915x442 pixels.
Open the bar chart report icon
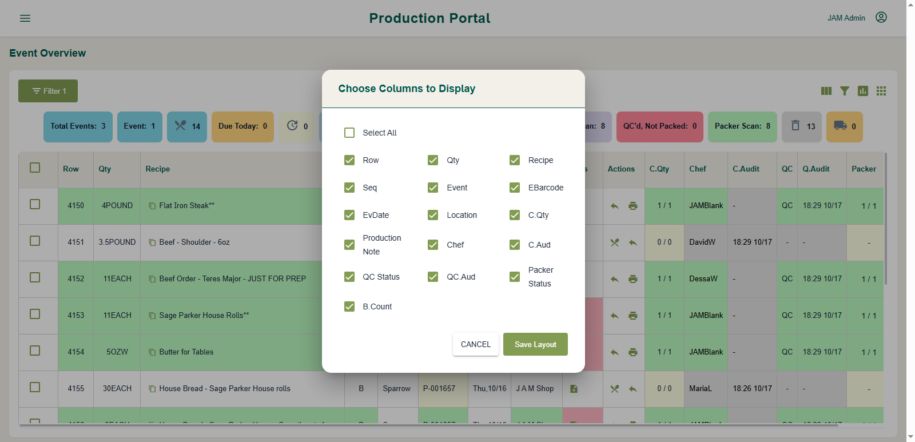[x=863, y=91]
